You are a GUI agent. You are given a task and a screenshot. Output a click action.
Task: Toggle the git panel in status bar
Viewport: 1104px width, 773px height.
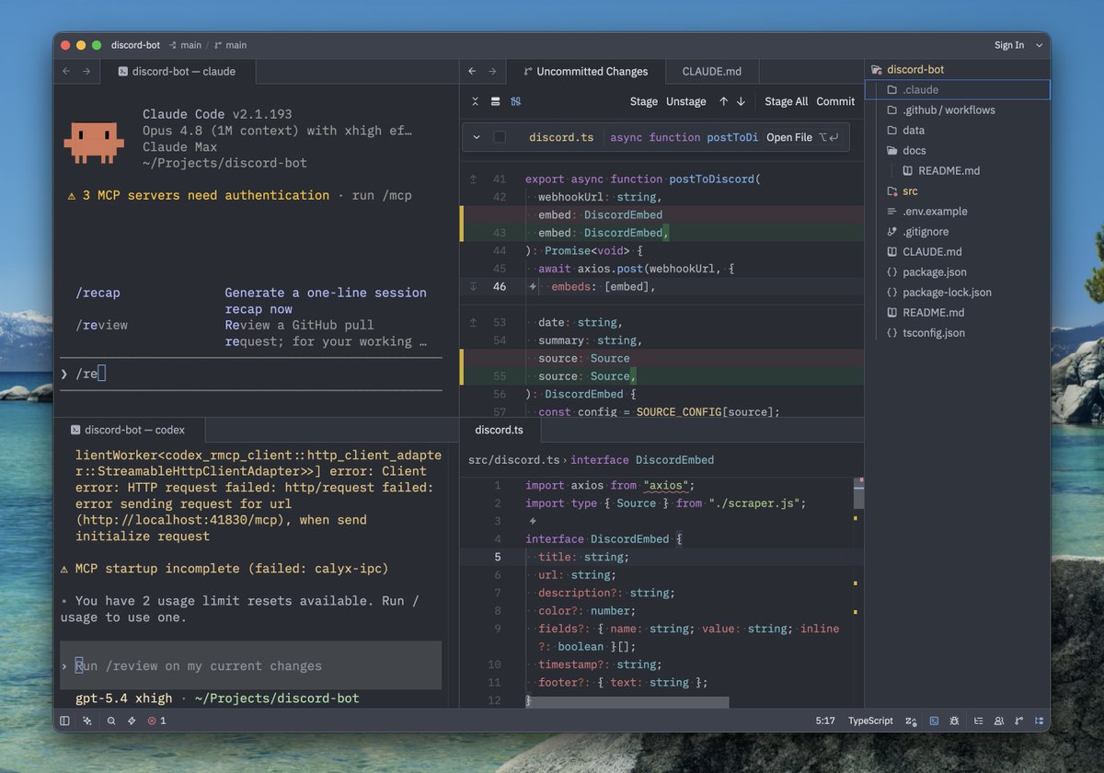click(x=1018, y=721)
